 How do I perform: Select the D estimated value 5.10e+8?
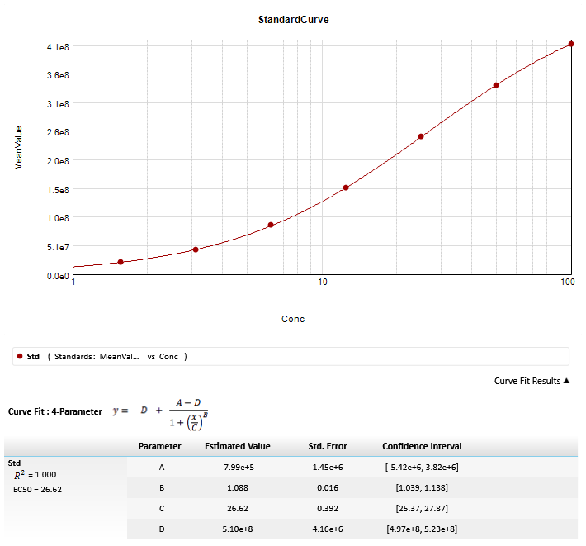coord(237,529)
